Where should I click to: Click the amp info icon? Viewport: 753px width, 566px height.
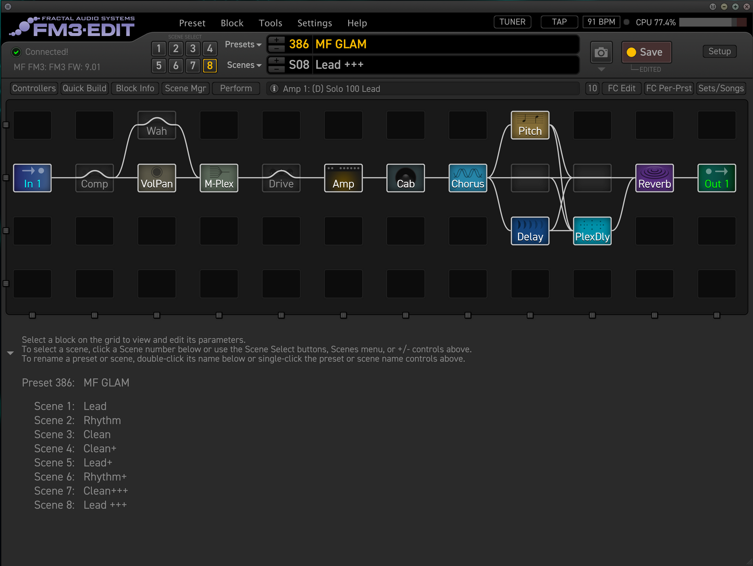click(274, 89)
